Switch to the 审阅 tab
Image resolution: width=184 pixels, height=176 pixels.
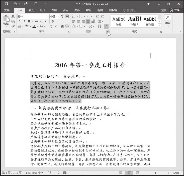coord(88,10)
